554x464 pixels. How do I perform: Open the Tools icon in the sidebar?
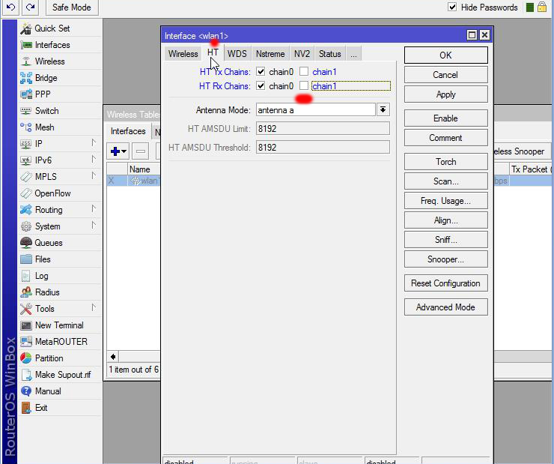(26, 309)
